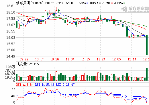Click the 30PMA green legend swatch
This screenshot has height=105, width=149.
click(x=124, y=3)
